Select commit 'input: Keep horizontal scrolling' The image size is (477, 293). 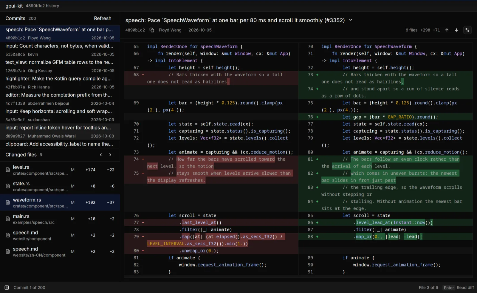tap(60, 115)
